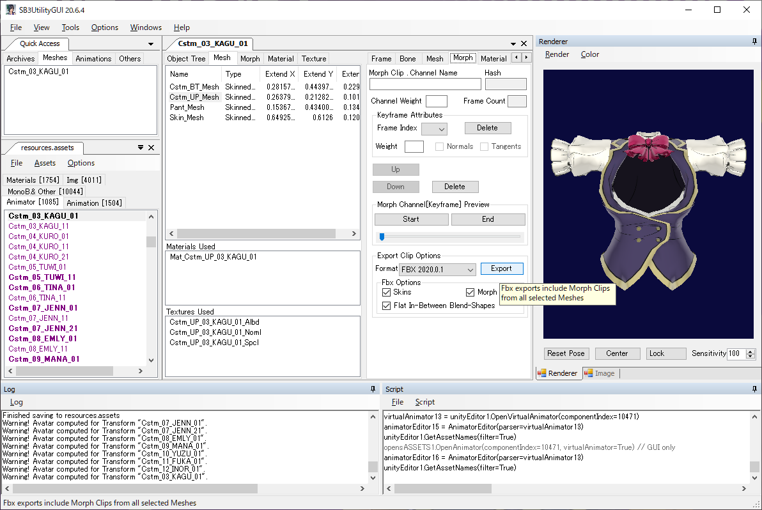Open the Texture tab
762x510 pixels.
314,58
